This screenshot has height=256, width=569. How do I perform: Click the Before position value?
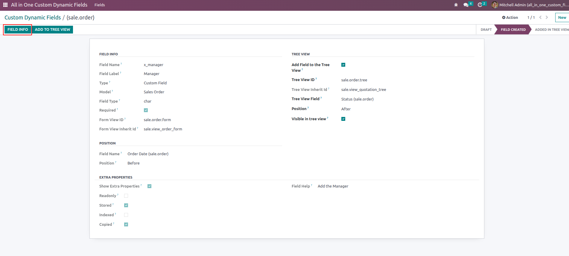click(133, 163)
